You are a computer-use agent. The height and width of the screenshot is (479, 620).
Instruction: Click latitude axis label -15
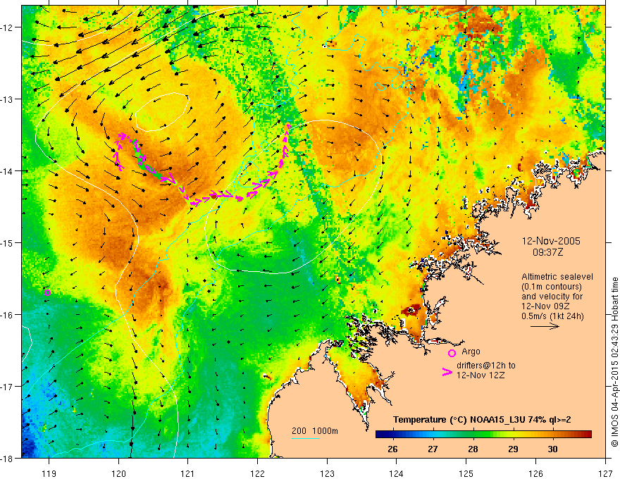pyautogui.click(x=8, y=242)
